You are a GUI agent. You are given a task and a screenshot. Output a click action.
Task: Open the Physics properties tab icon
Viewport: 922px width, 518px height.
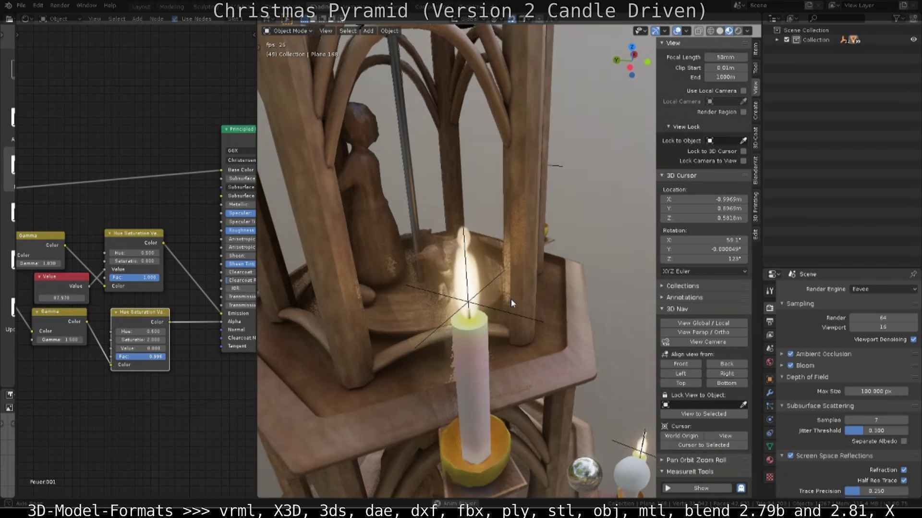[770, 419]
